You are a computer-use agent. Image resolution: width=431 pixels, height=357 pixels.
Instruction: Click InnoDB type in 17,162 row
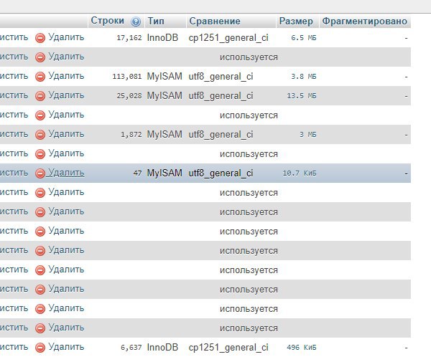(x=162, y=37)
